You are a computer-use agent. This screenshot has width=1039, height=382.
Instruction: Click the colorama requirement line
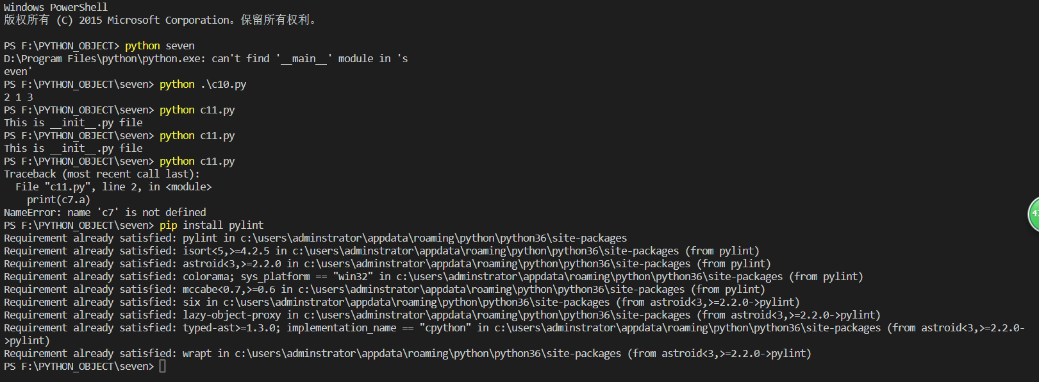[433, 276]
